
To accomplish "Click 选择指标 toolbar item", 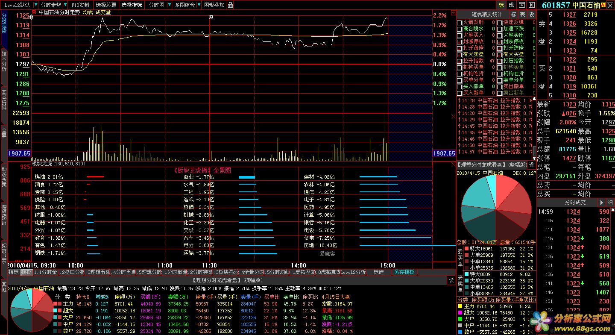I will 132,5.
